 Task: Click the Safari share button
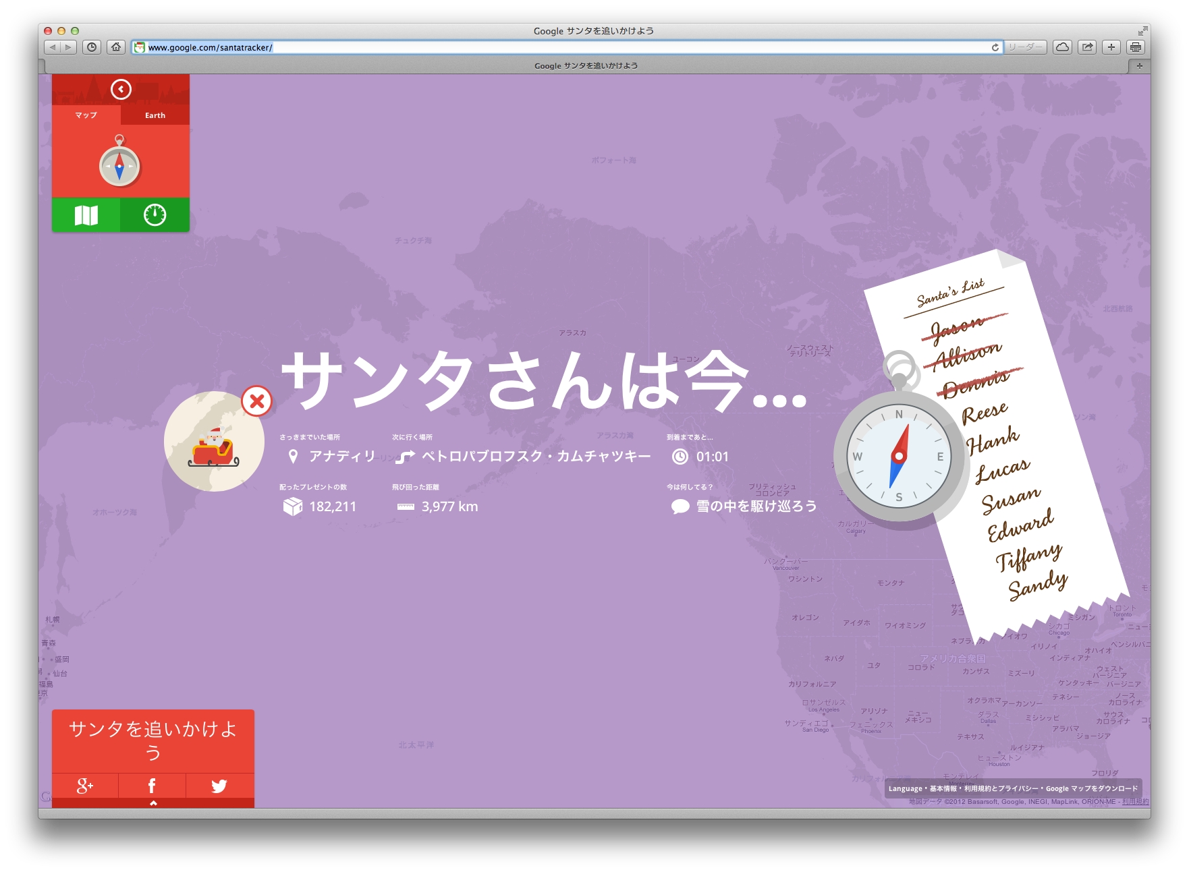click(1087, 47)
